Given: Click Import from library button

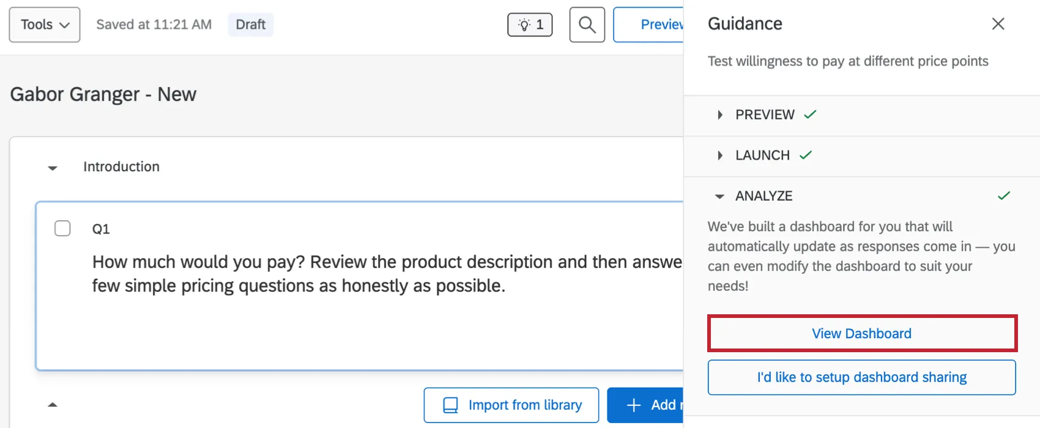Looking at the screenshot, I should [x=511, y=405].
